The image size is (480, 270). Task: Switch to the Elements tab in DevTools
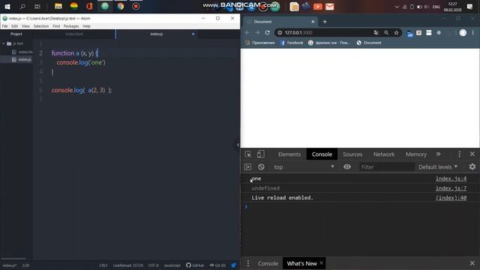tap(289, 154)
